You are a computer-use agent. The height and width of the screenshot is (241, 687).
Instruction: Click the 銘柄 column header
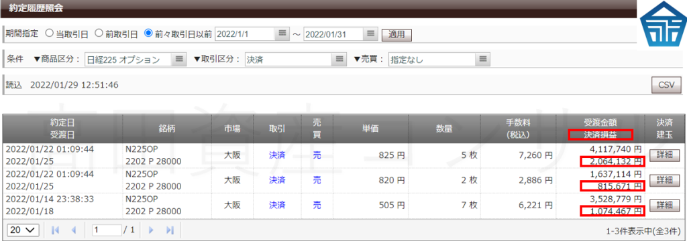(x=167, y=129)
